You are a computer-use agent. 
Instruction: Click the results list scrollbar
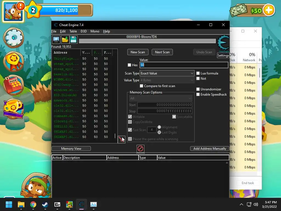115,136
